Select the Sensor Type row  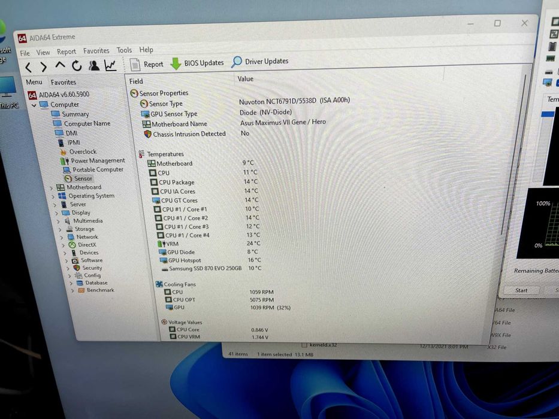245,102
